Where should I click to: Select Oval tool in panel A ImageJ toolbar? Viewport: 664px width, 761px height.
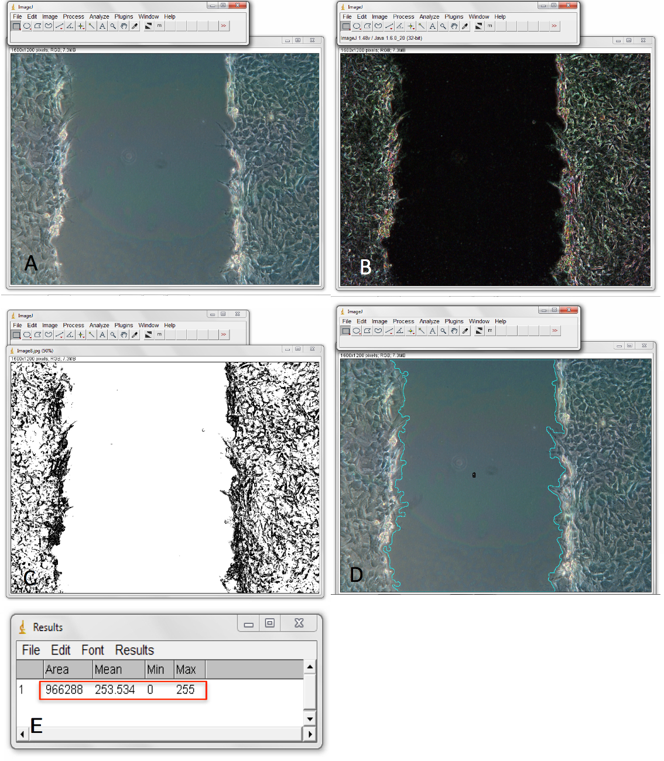click(x=27, y=26)
